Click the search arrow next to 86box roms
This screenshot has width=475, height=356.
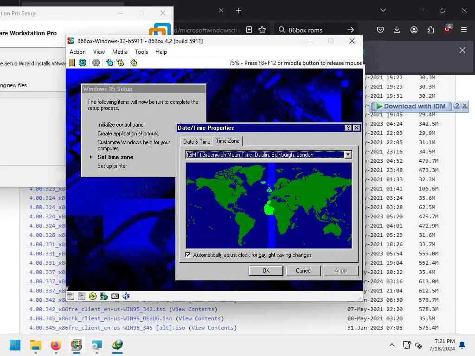click(x=351, y=30)
